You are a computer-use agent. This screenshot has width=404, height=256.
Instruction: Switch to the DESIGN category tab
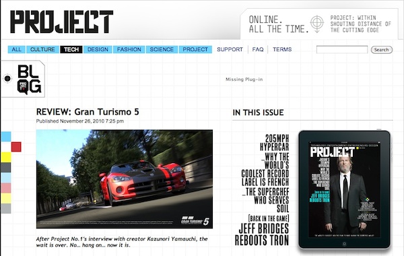98,49
